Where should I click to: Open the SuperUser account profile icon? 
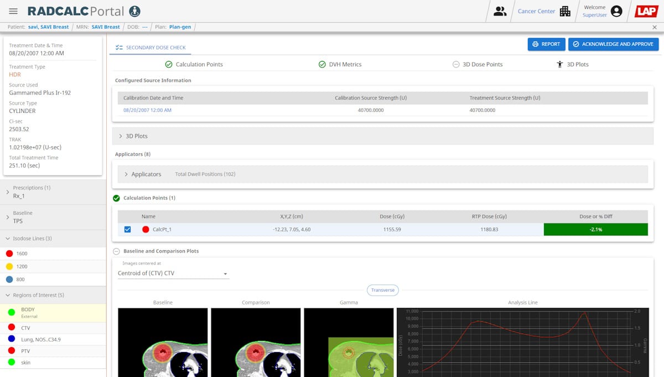pos(616,12)
